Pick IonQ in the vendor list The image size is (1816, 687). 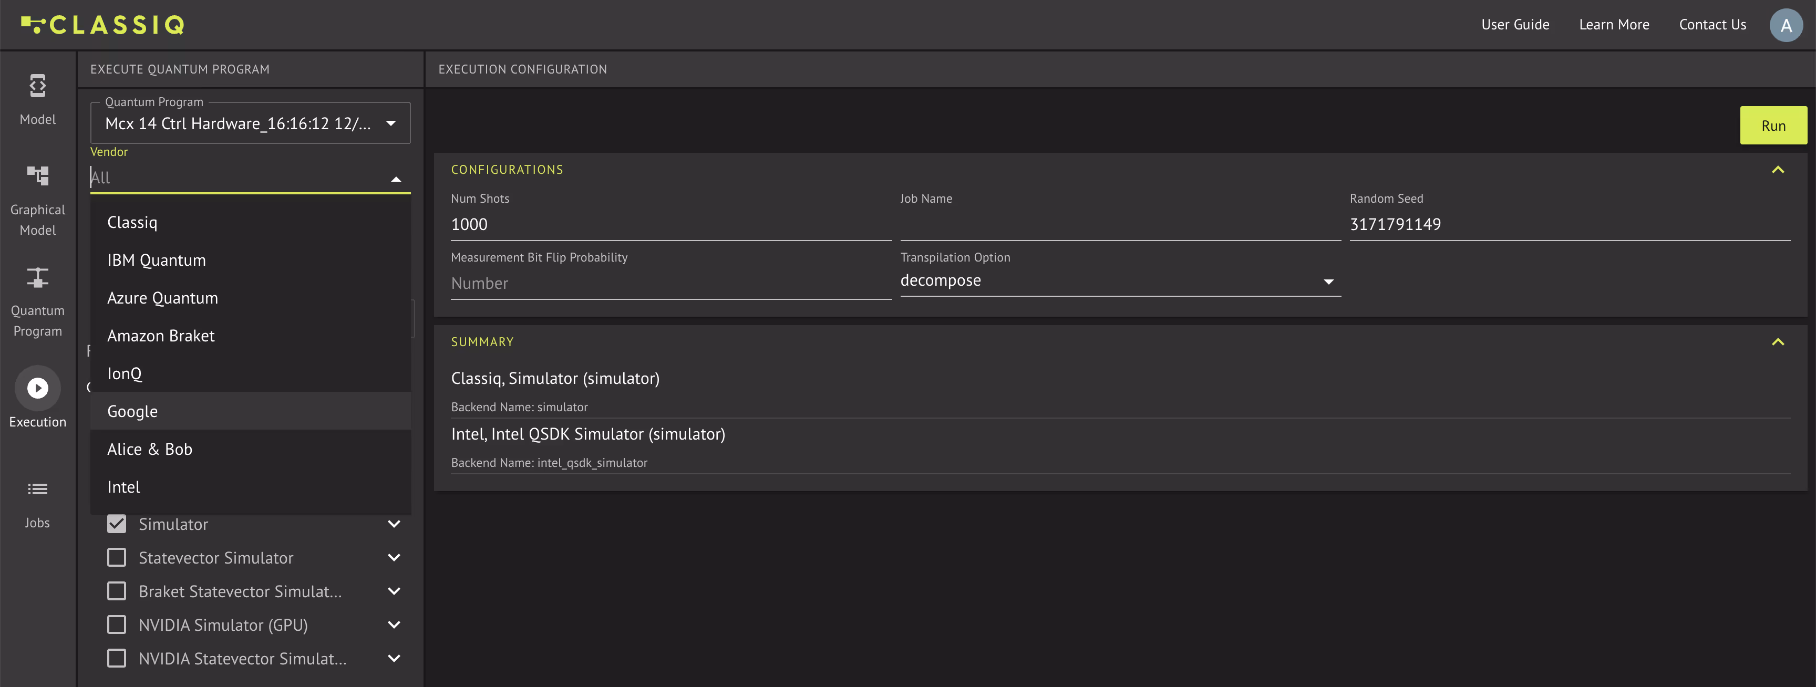coord(250,373)
